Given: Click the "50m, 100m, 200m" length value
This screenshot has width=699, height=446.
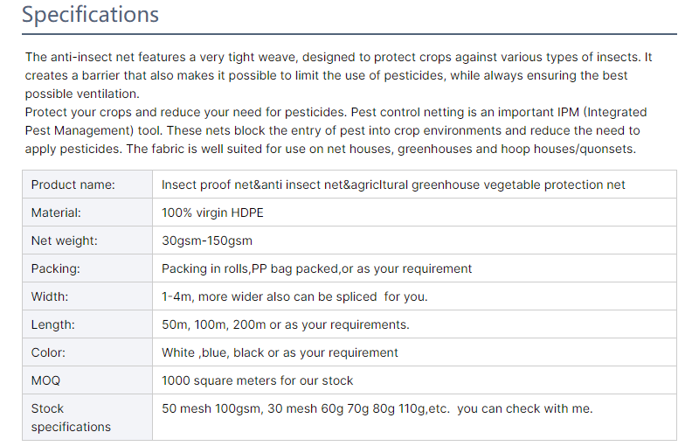Looking at the screenshot, I should pyautogui.click(x=286, y=324).
